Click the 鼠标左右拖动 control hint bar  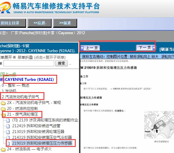127,57
